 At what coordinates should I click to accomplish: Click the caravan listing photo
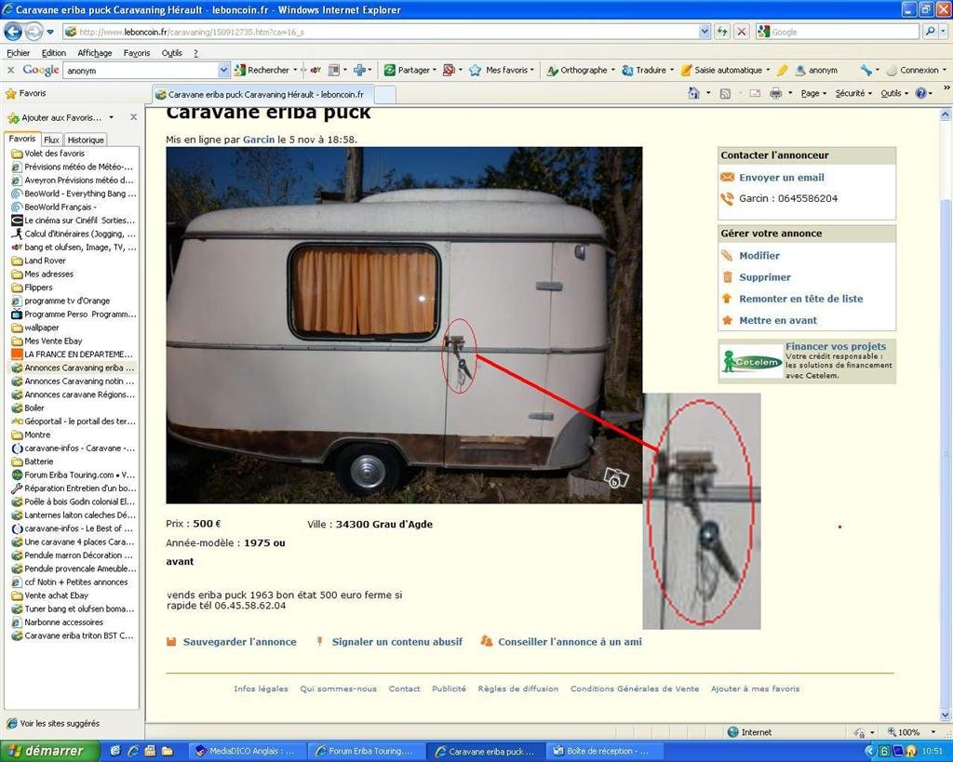(404, 325)
